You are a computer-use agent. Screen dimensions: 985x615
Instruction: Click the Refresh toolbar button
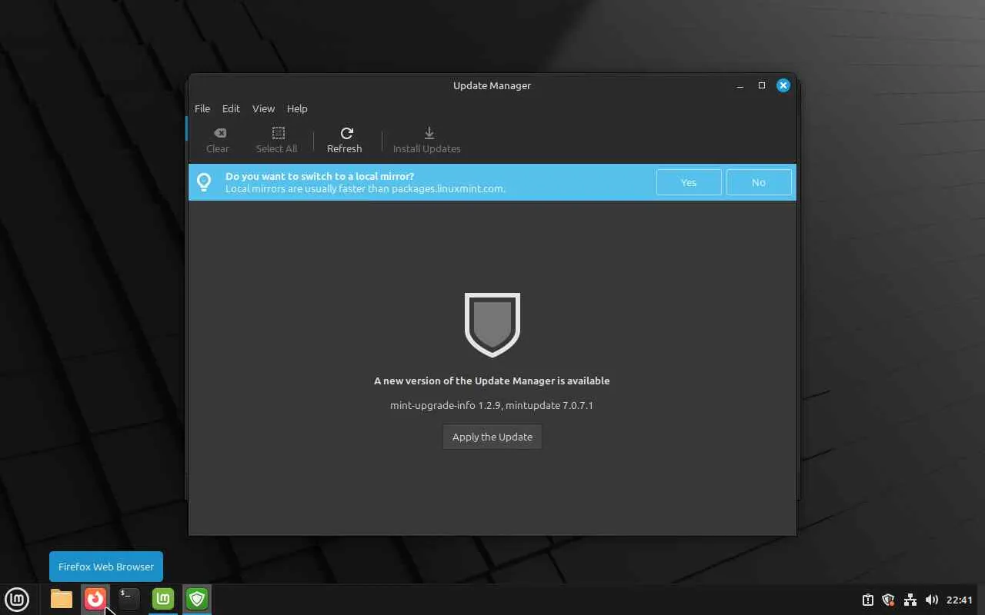point(344,141)
